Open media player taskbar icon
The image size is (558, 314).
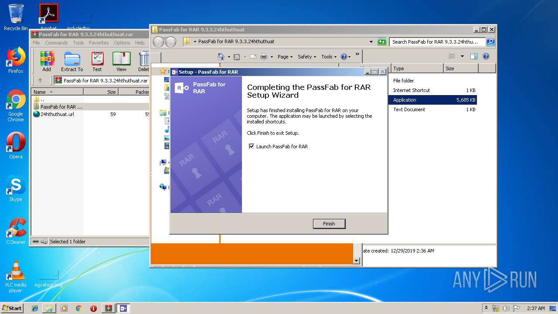click(x=64, y=308)
